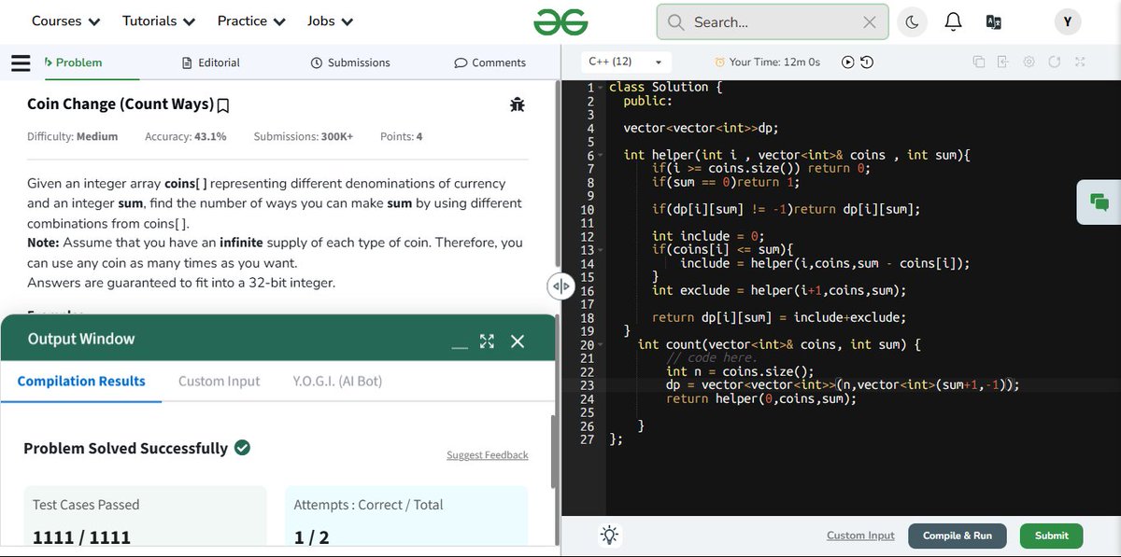Click the search magnifier icon
Viewport: 1121px width, 557px height.
pos(674,21)
